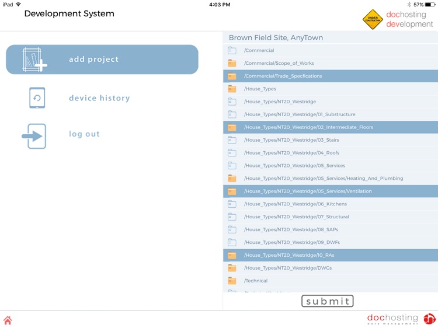
Task: Click the Brown Field Site, AnyTown heading
Action: (276, 38)
